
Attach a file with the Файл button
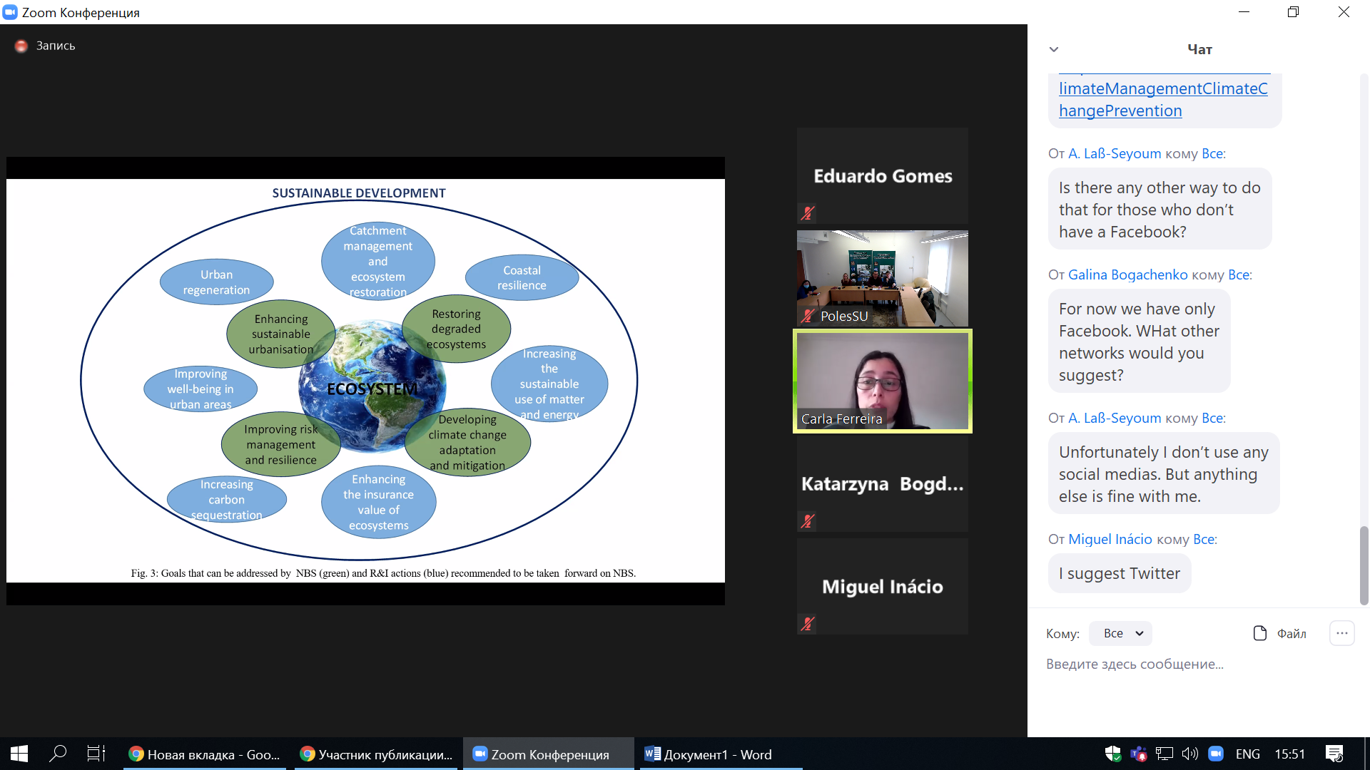coord(1279,633)
